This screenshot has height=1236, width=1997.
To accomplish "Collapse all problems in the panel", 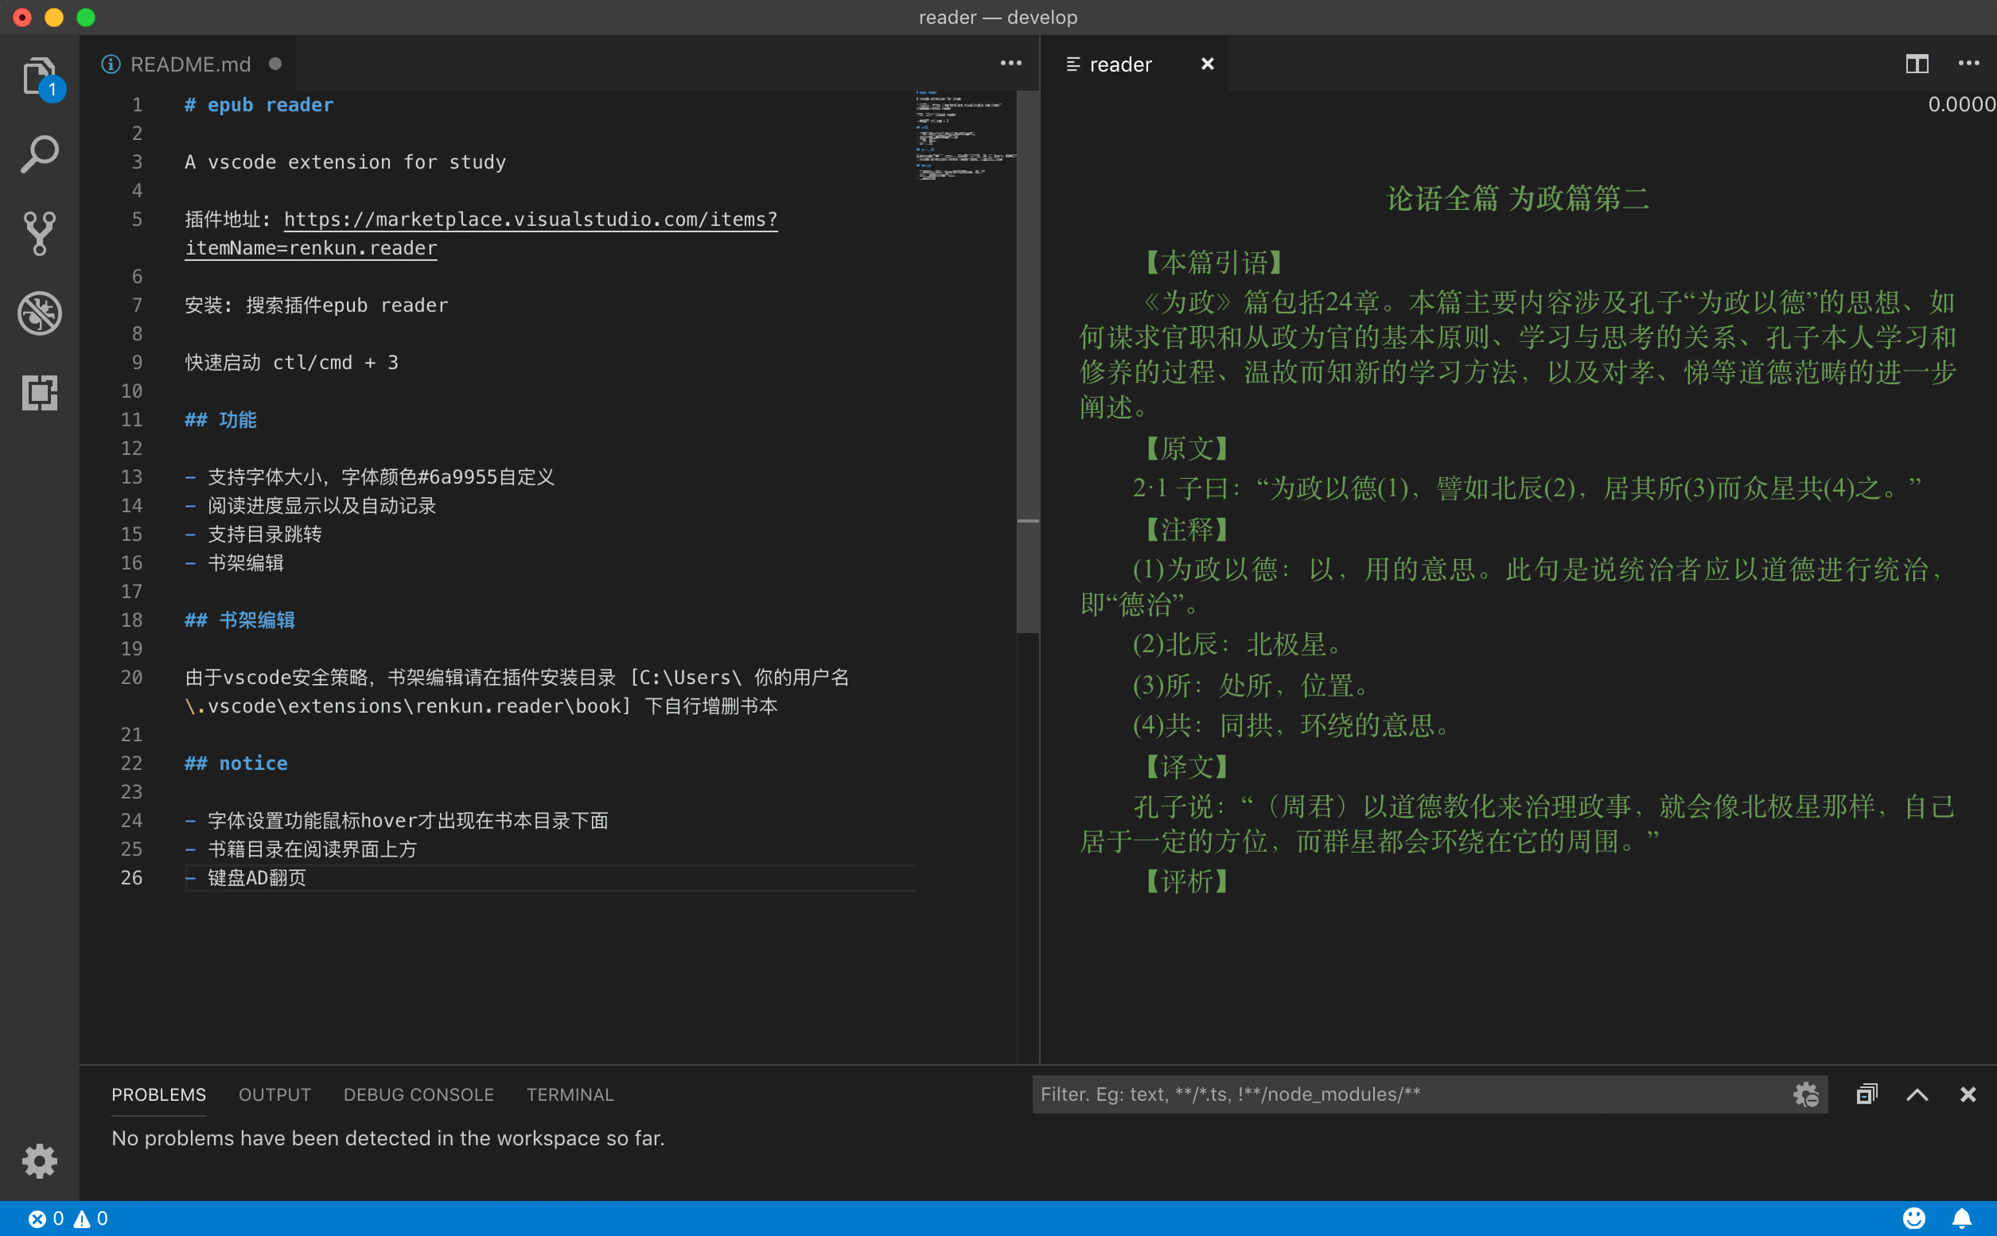I will [1867, 1094].
